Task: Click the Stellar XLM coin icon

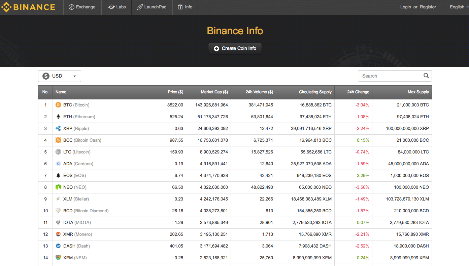Action: (58, 199)
